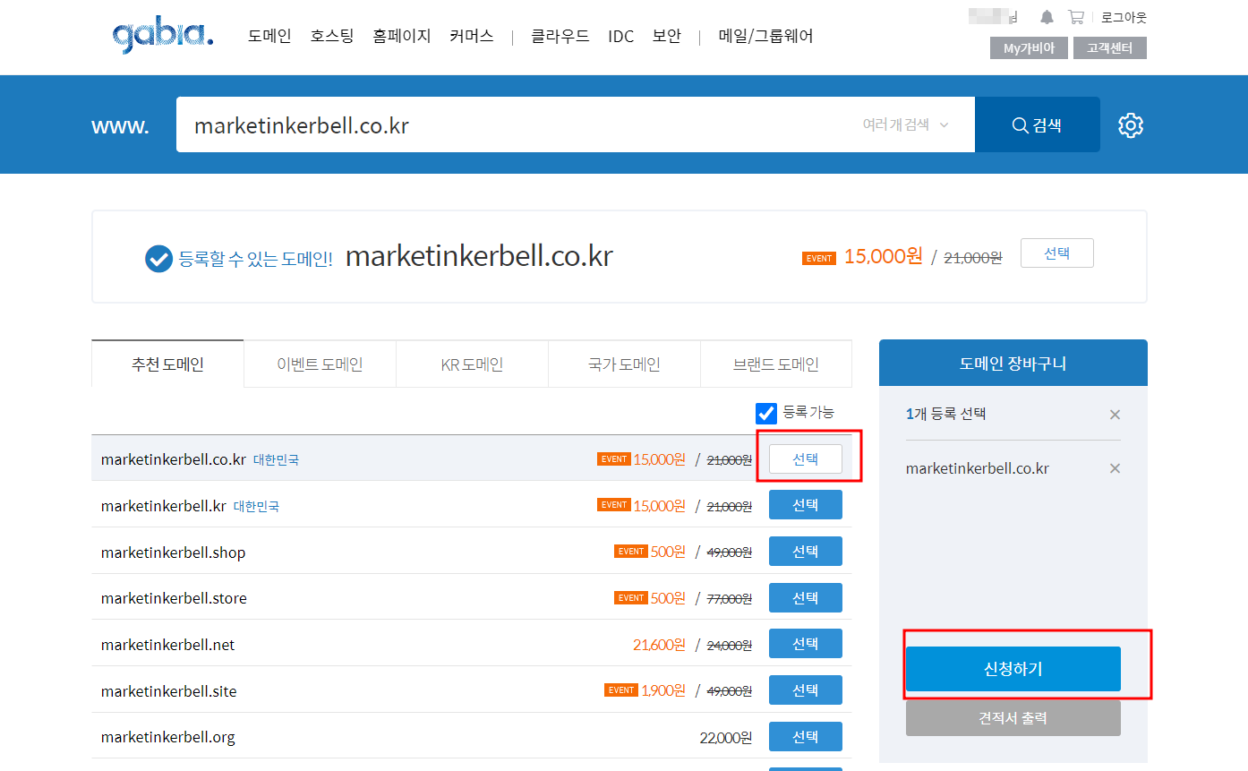
Task: Click the 신청하기 apply button
Action: tap(1013, 669)
